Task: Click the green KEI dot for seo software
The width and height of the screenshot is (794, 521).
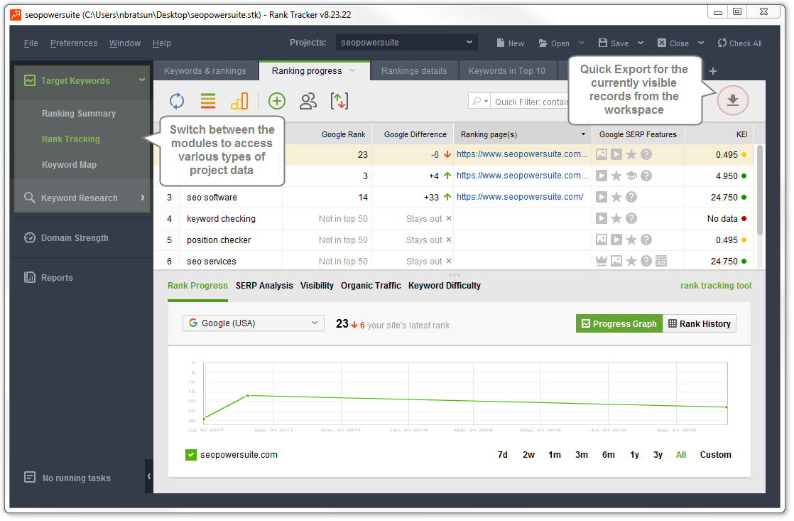Action: point(744,197)
